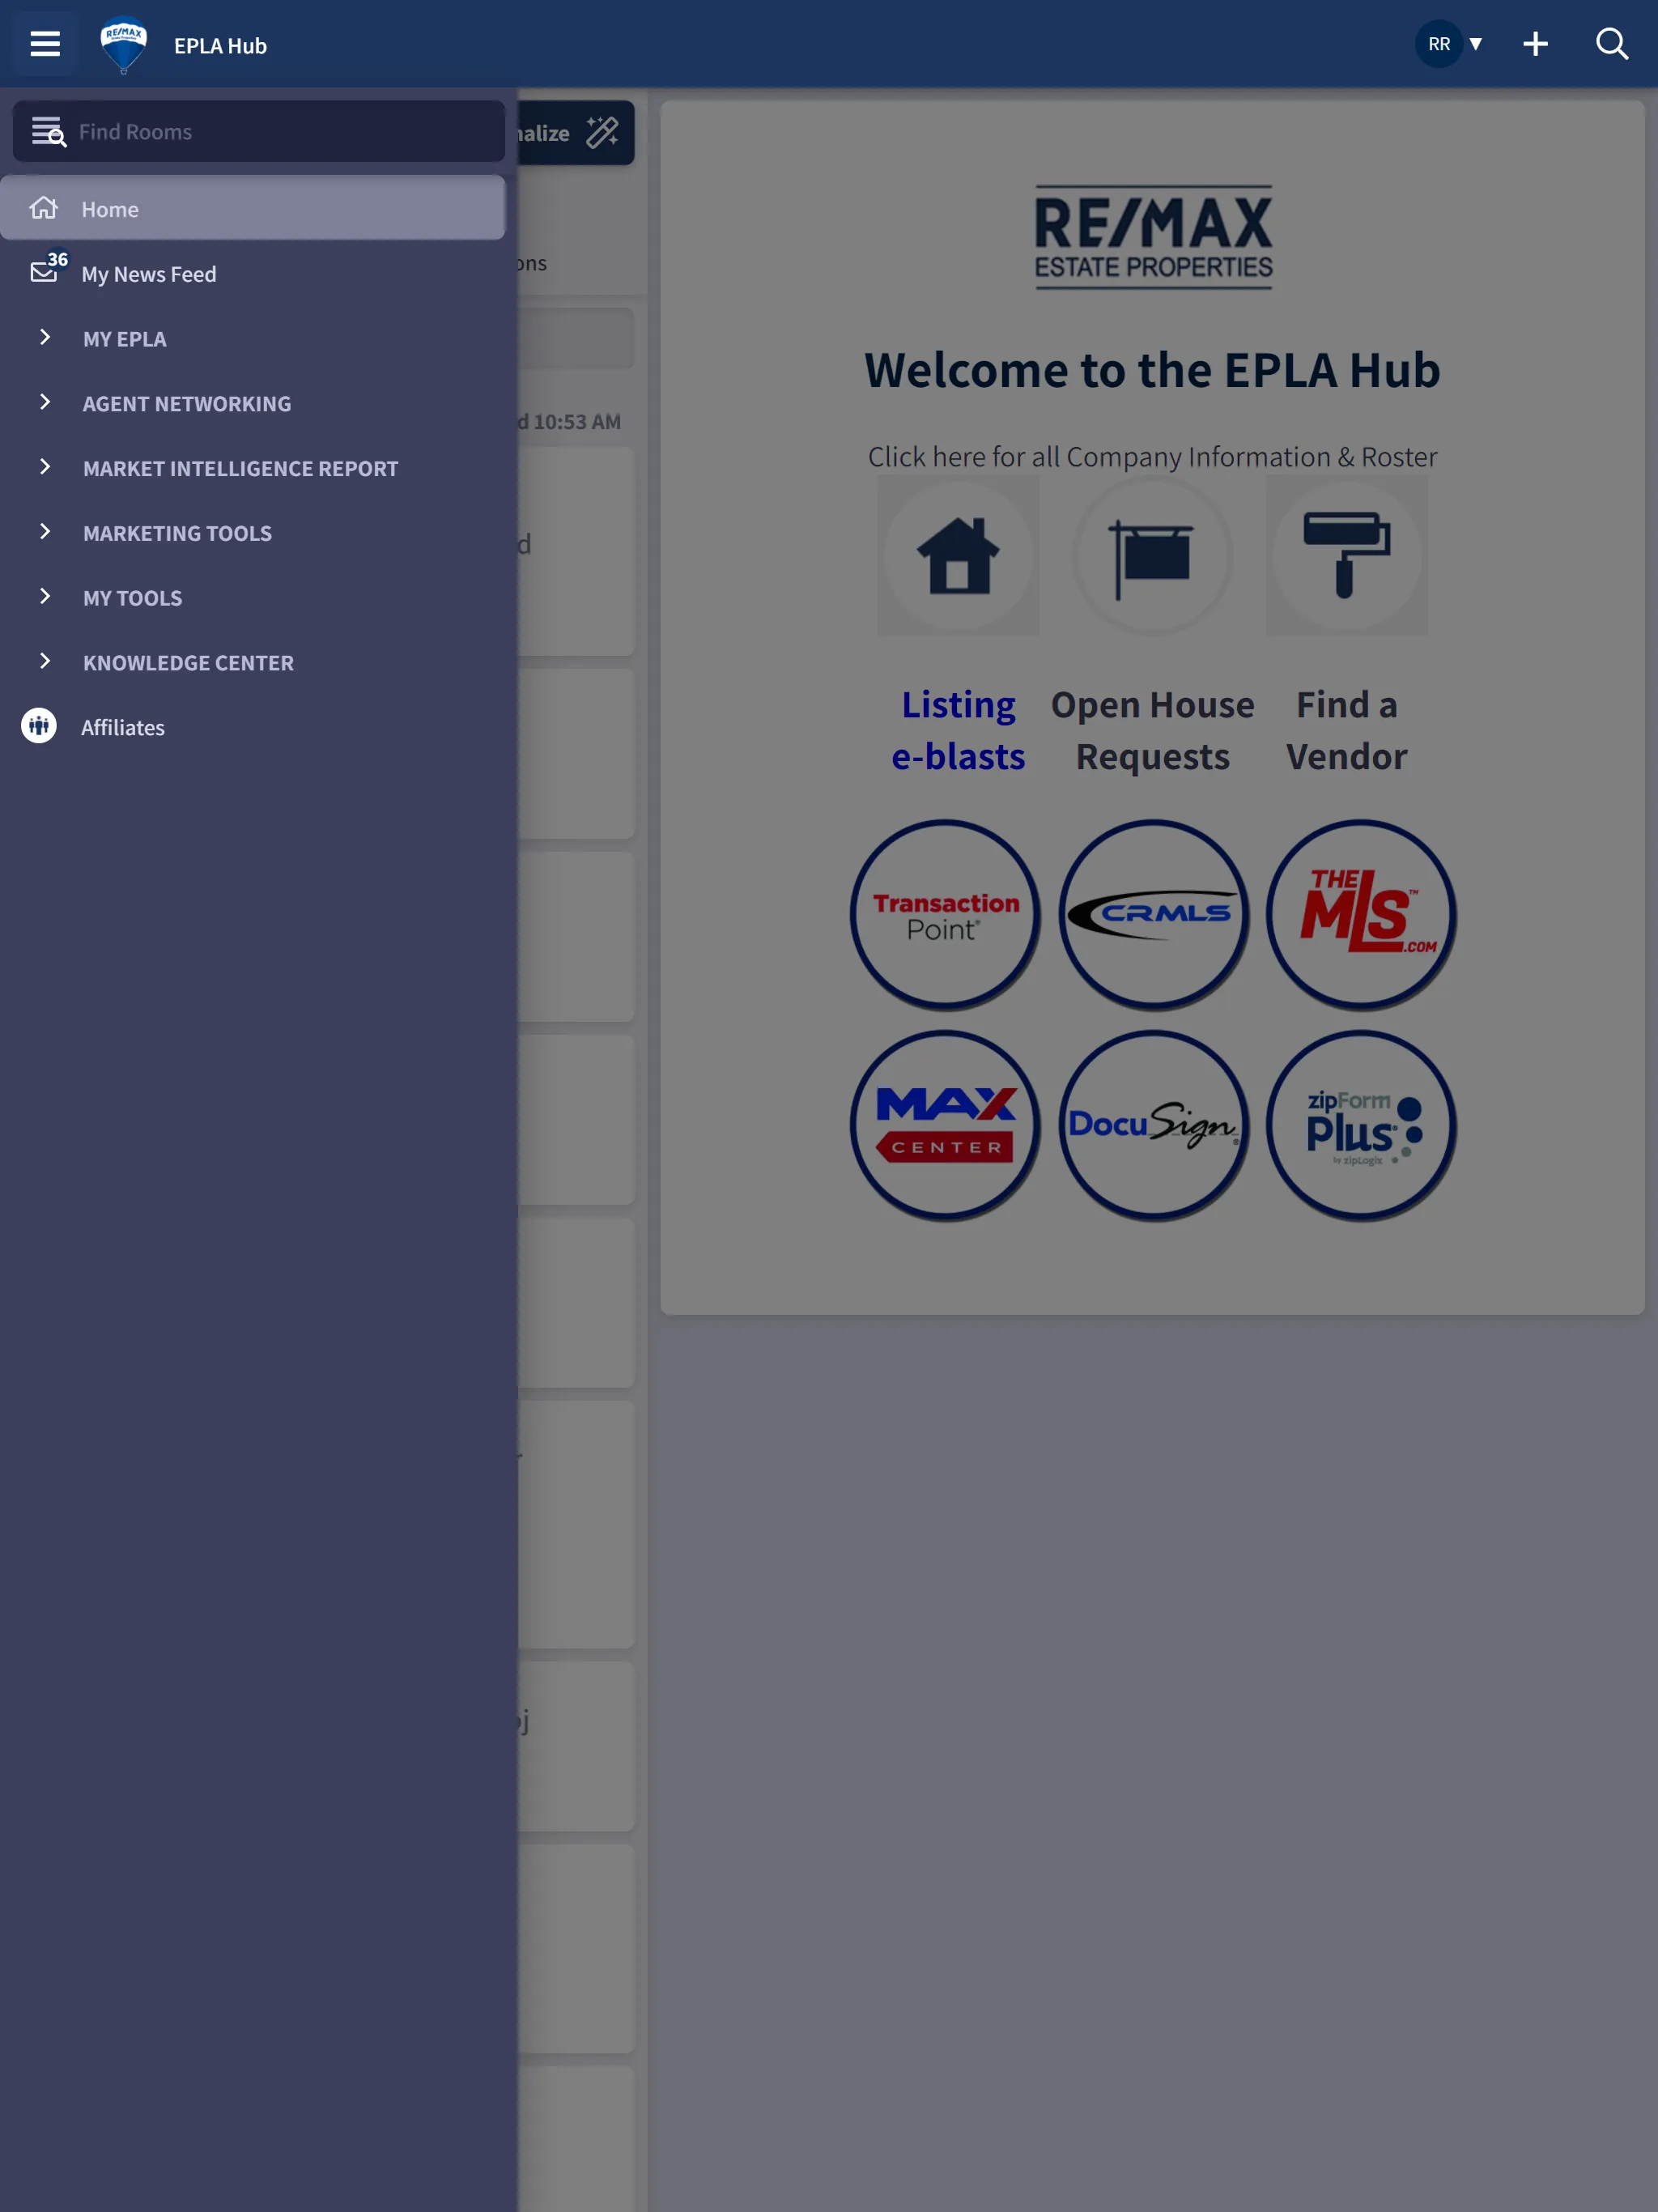Open the DocuSign circle logo
Viewport: 1658px width, 2212px height.
[1153, 1125]
